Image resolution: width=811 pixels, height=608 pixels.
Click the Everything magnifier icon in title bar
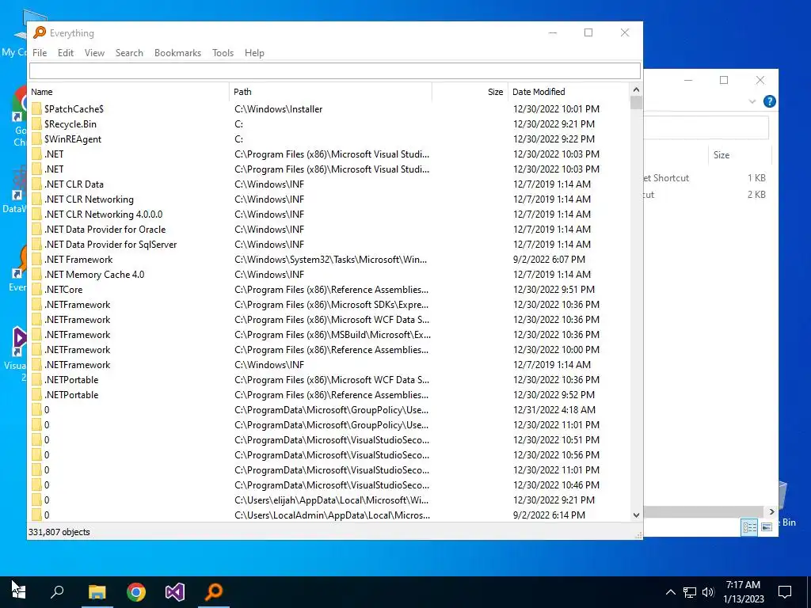40,32
